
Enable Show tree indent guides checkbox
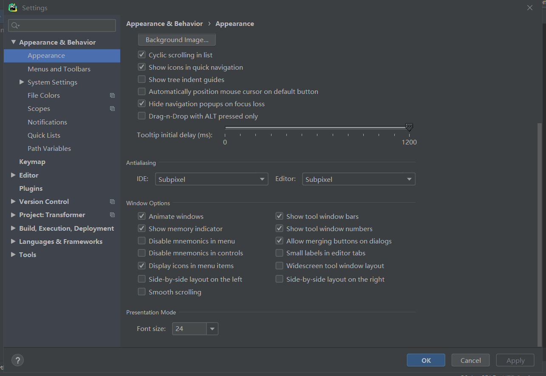(142, 79)
